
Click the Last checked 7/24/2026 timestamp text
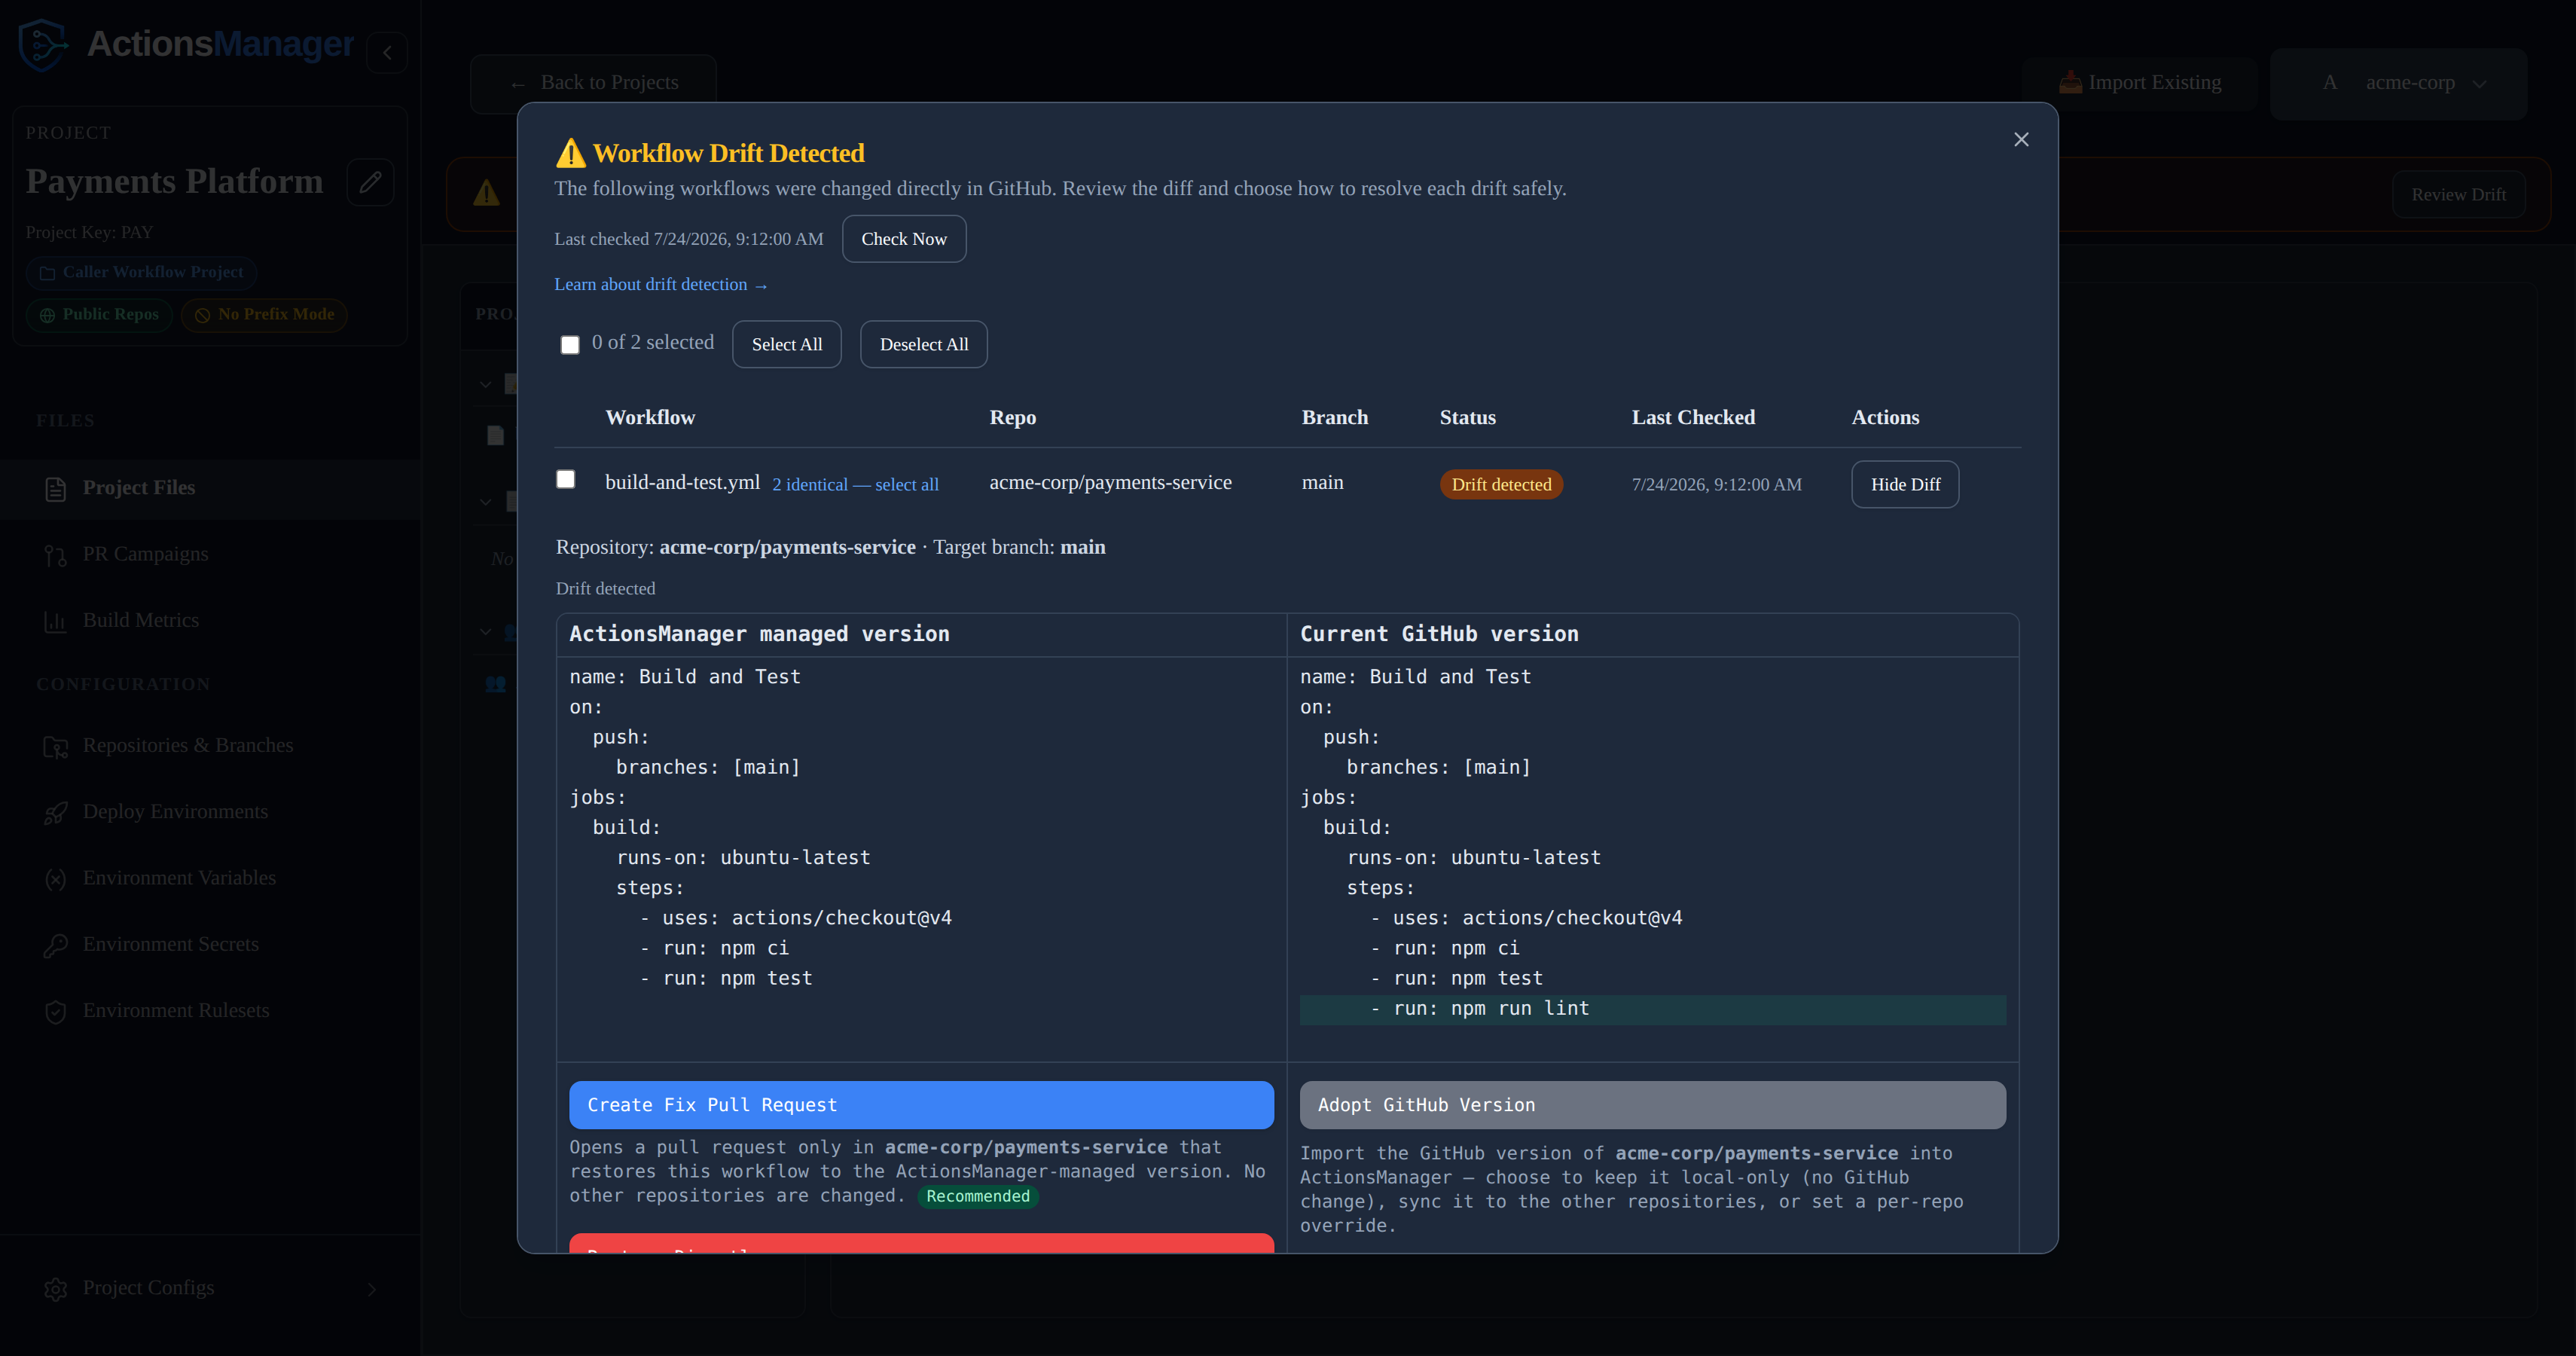(x=689, y=239)
